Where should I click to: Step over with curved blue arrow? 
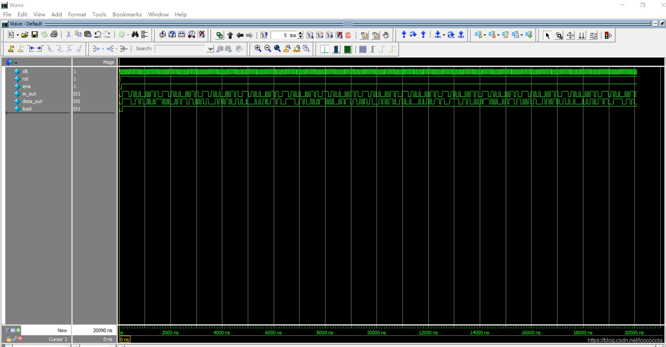413,34
